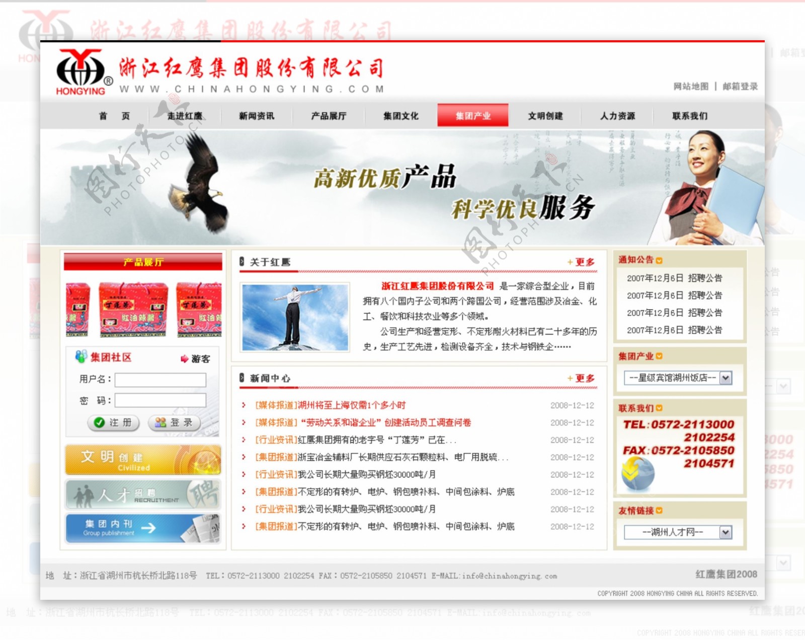The height and width of the screenshot is (640, 805).
Task: Go to 人力资源 in the navigation bar
Action: tap(617, 116)
